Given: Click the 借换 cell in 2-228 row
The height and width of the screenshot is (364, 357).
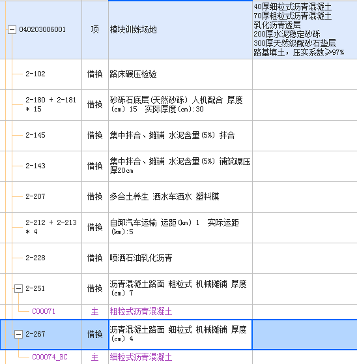Looking at the screenshot, I should pos(95,258).
